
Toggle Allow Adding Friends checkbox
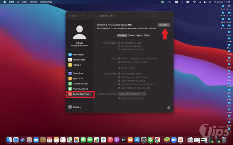[119, 74]
